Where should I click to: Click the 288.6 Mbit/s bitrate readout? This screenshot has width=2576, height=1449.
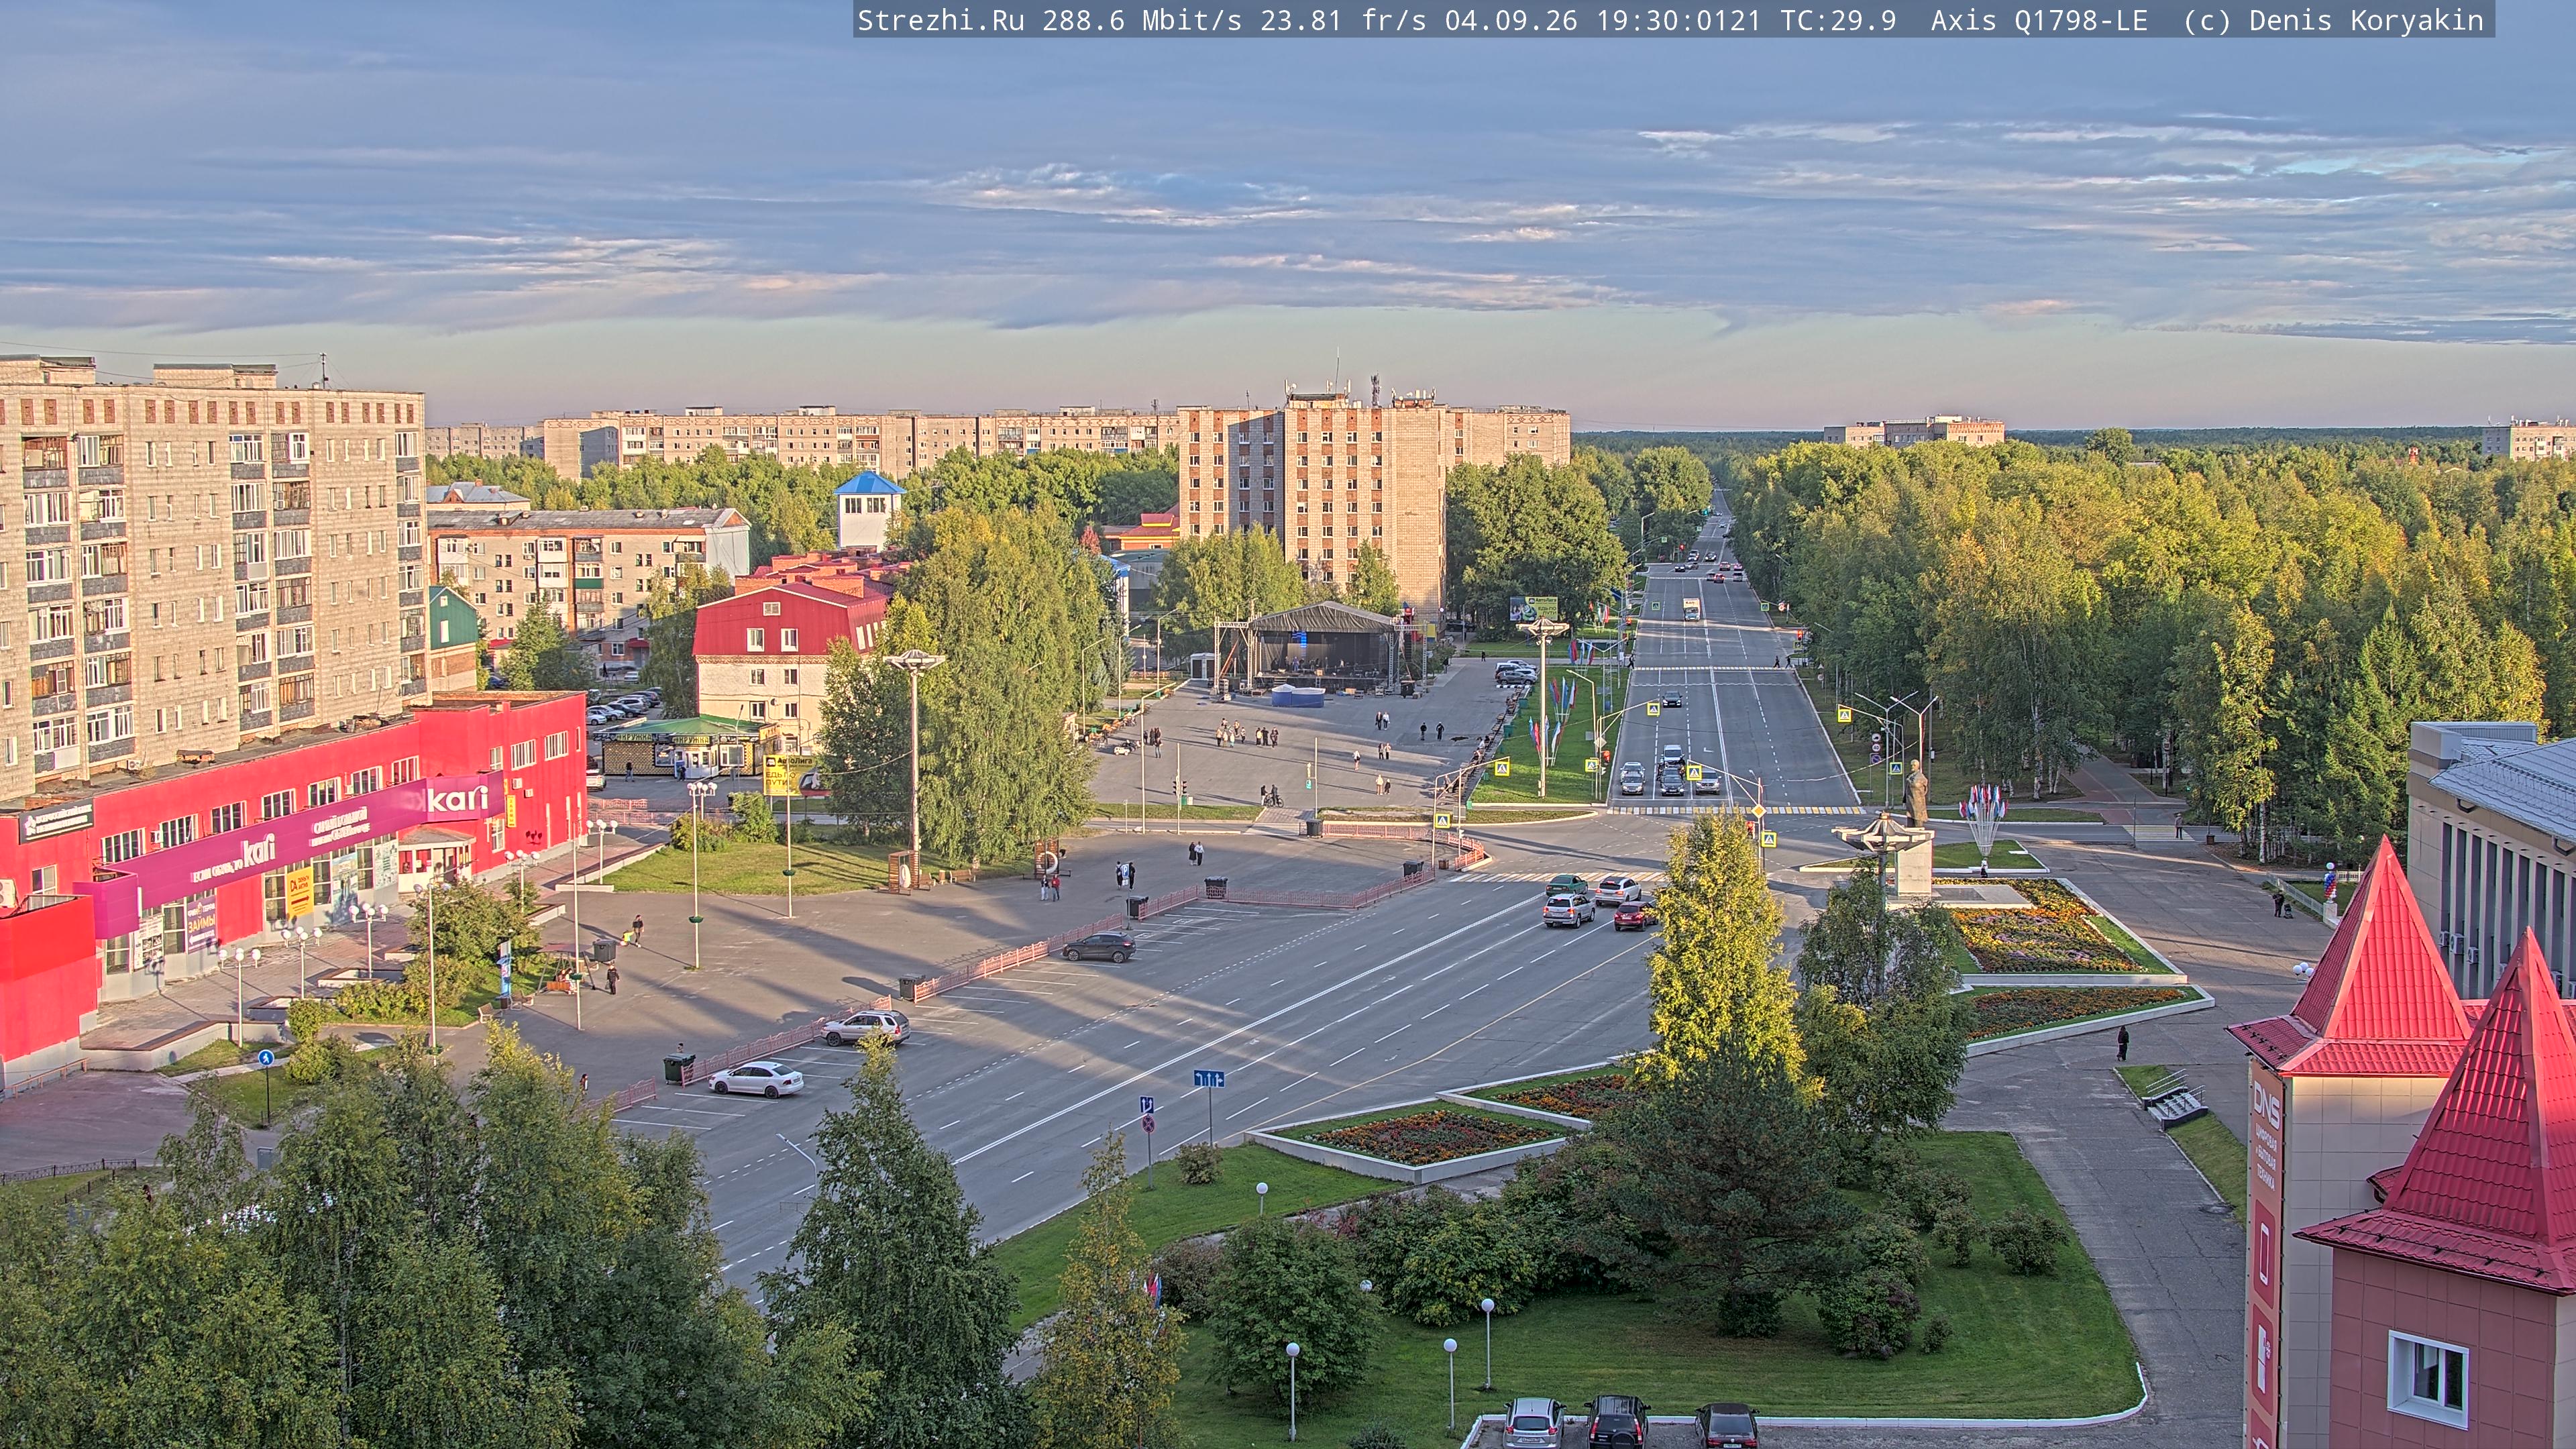1141,20
